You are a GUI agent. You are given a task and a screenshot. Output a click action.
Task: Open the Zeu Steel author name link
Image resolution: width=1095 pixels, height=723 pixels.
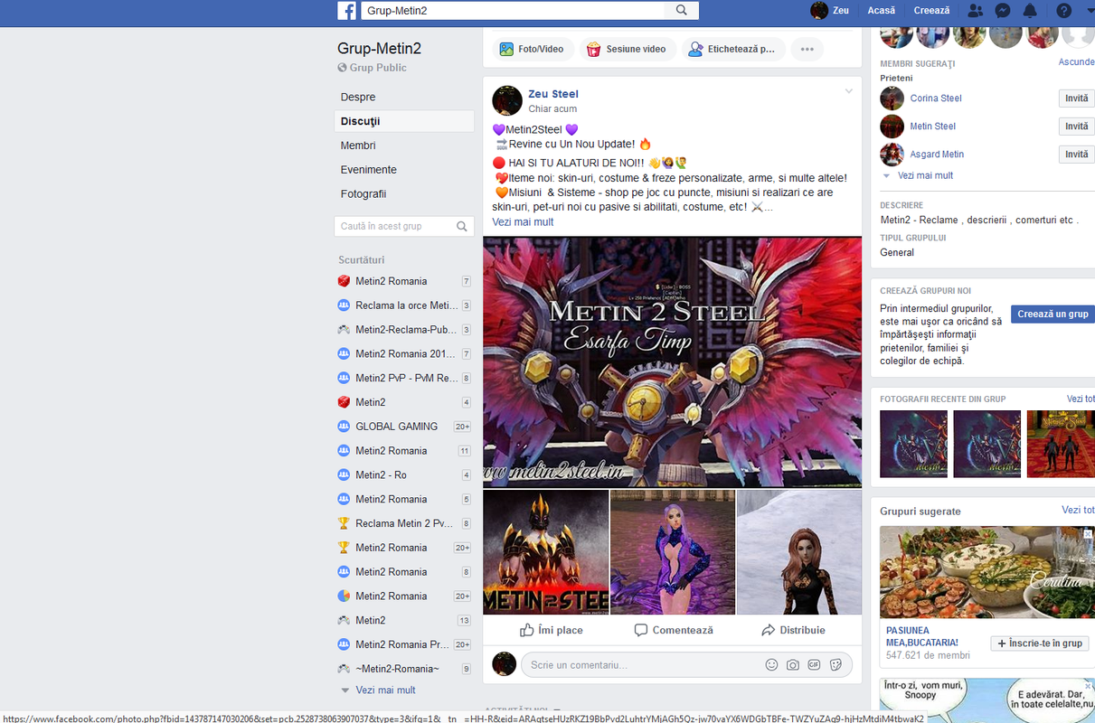pos(553,94)
